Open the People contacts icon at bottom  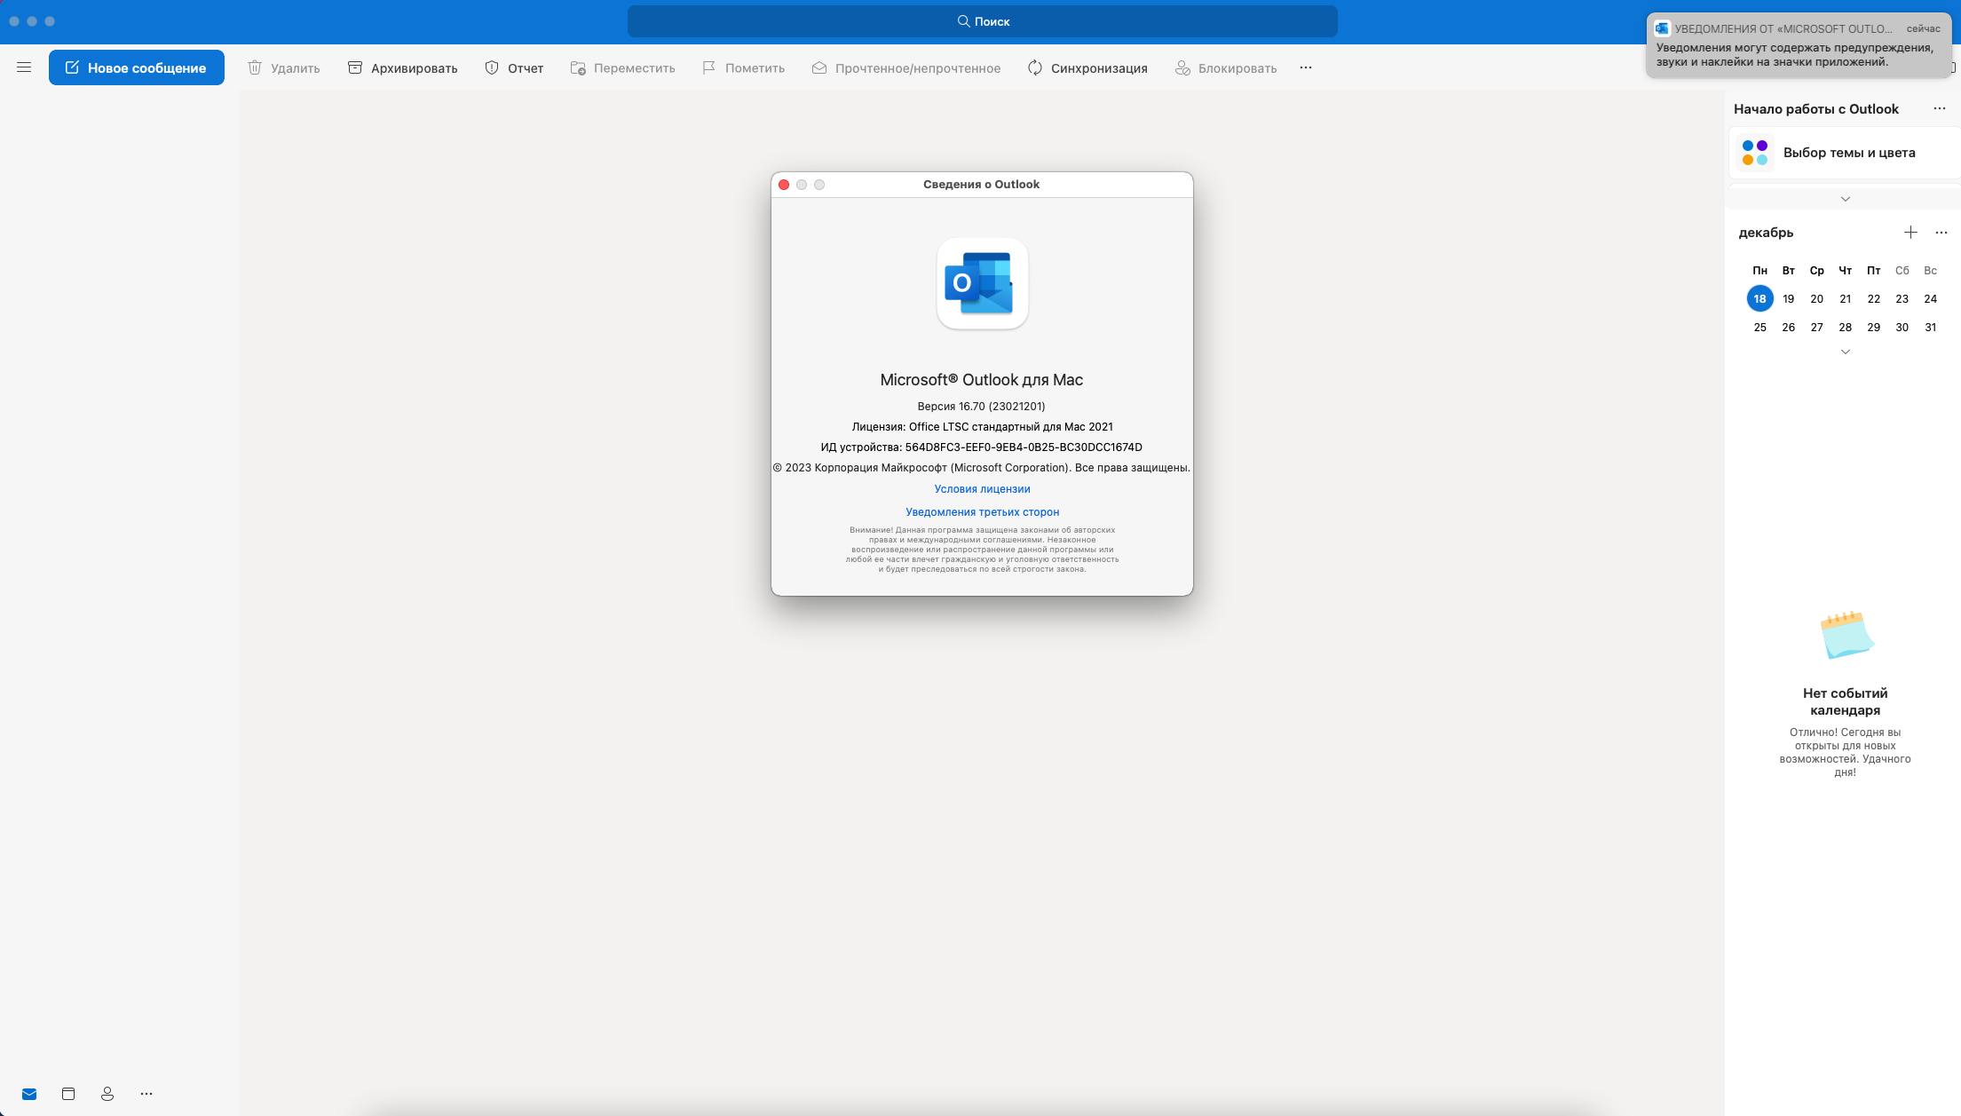(107, 1094)
